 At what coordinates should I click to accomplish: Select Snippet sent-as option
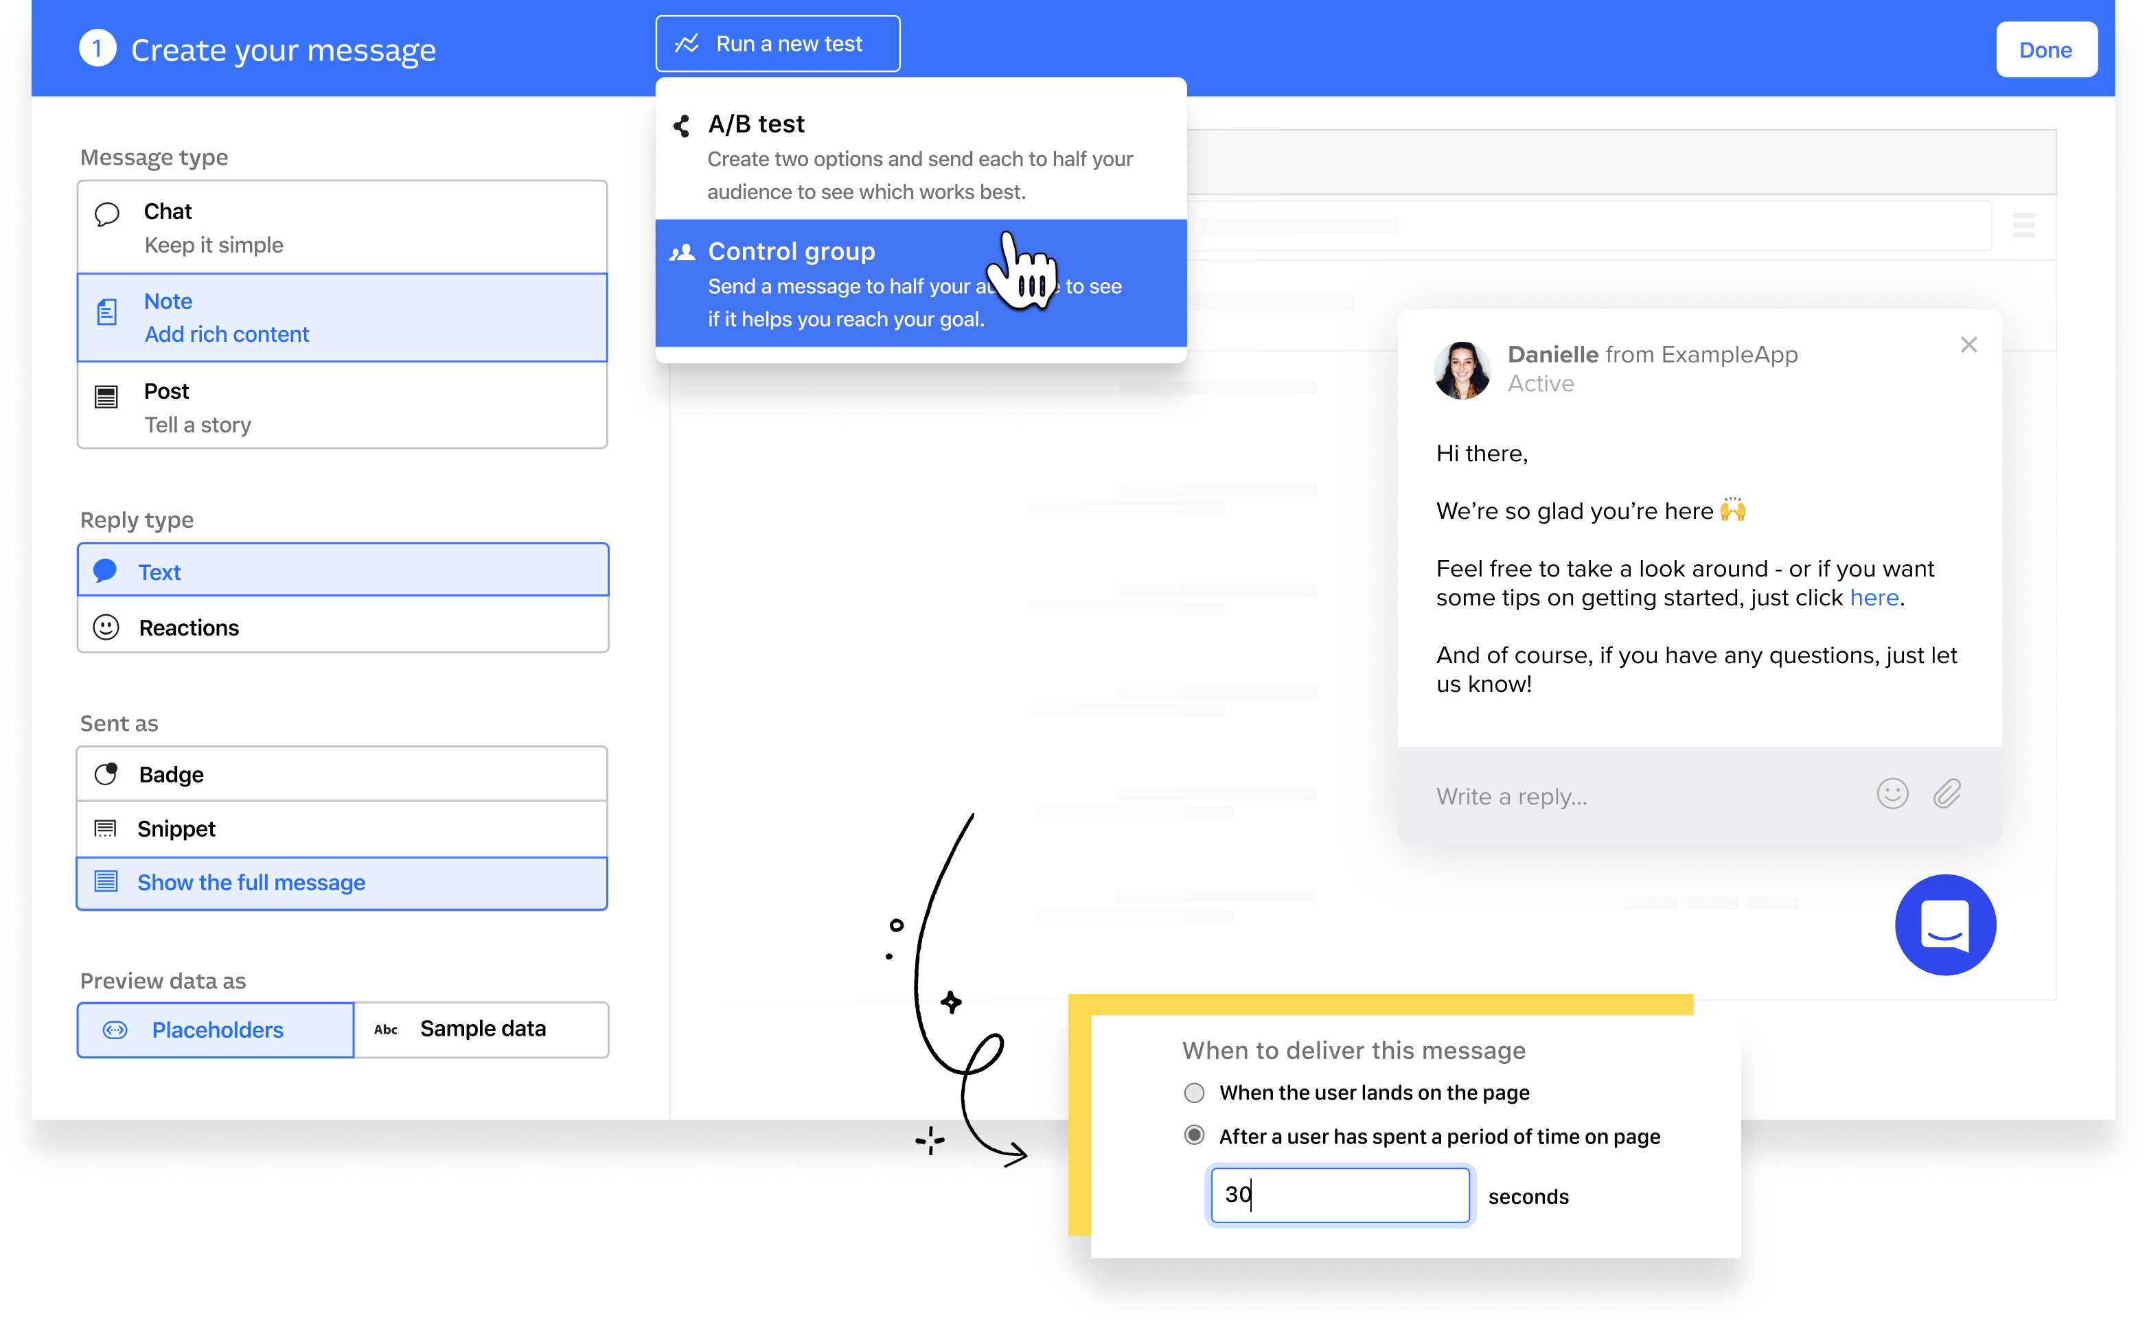(x=343, y=828)
